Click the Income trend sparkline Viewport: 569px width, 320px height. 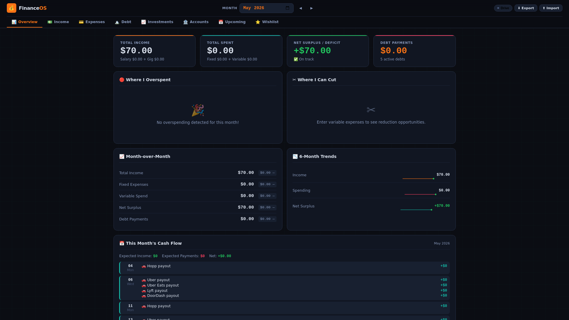coord(418,179)
